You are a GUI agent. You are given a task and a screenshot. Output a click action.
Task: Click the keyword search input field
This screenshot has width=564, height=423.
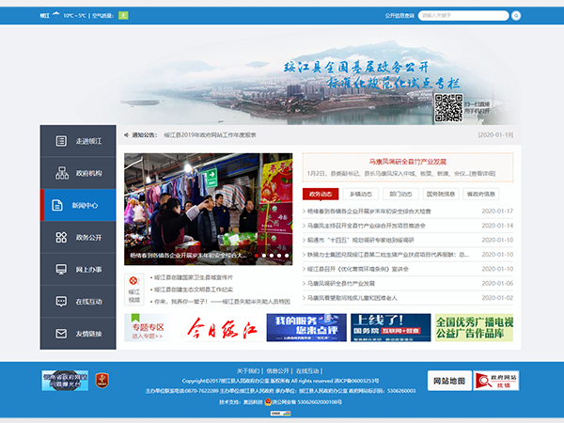coord(463,15)
